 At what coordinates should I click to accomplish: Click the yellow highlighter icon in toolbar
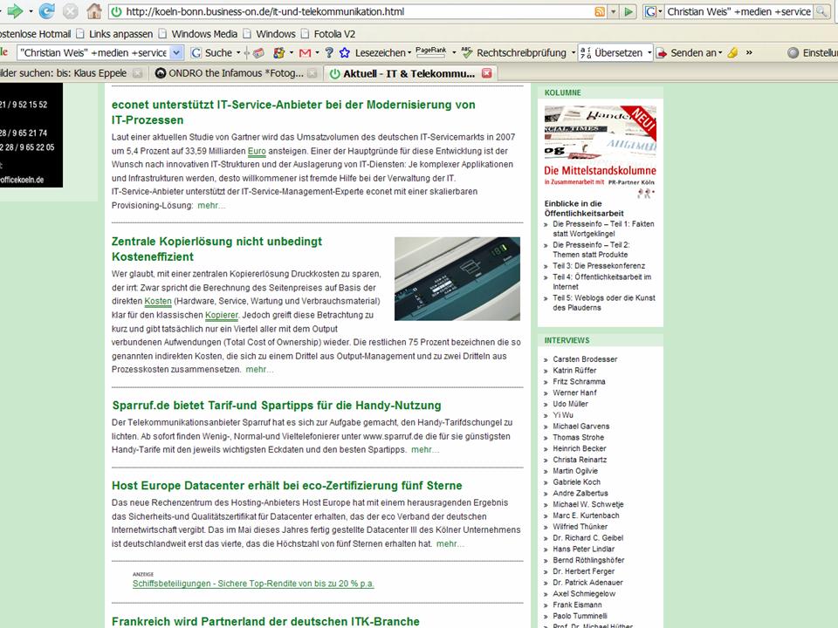coord(732,52)
